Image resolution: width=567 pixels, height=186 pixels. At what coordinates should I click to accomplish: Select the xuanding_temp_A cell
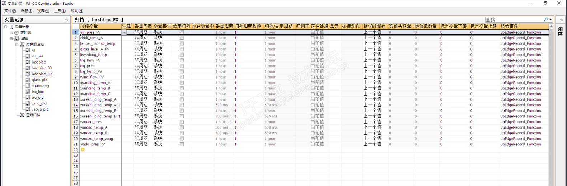(x=100, y=83)
